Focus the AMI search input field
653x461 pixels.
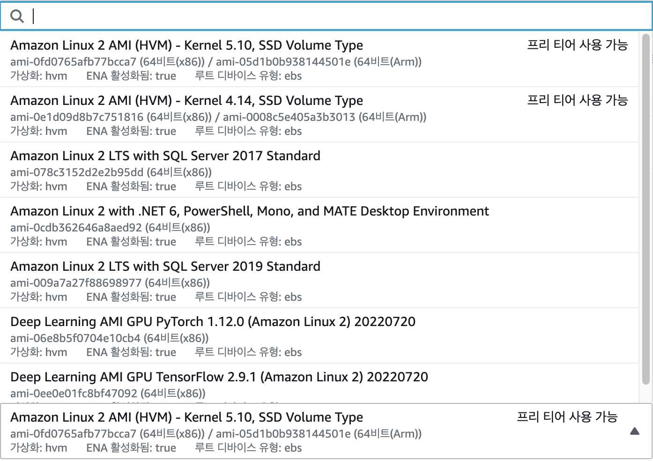coord(326,16)
